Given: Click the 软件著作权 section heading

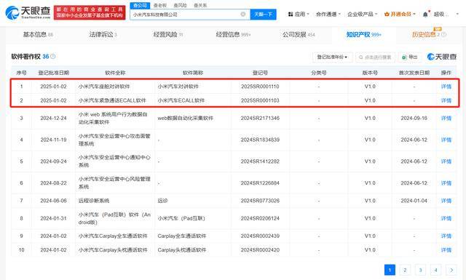Looking at the screenshot, I should (x=25, y=57).
